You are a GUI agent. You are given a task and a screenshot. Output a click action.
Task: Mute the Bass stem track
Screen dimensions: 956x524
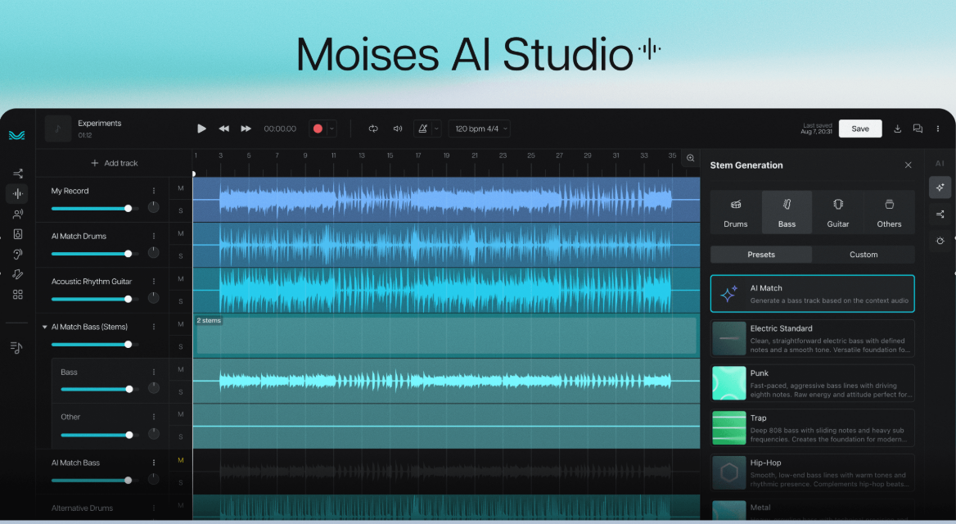[x=180, y=369]
